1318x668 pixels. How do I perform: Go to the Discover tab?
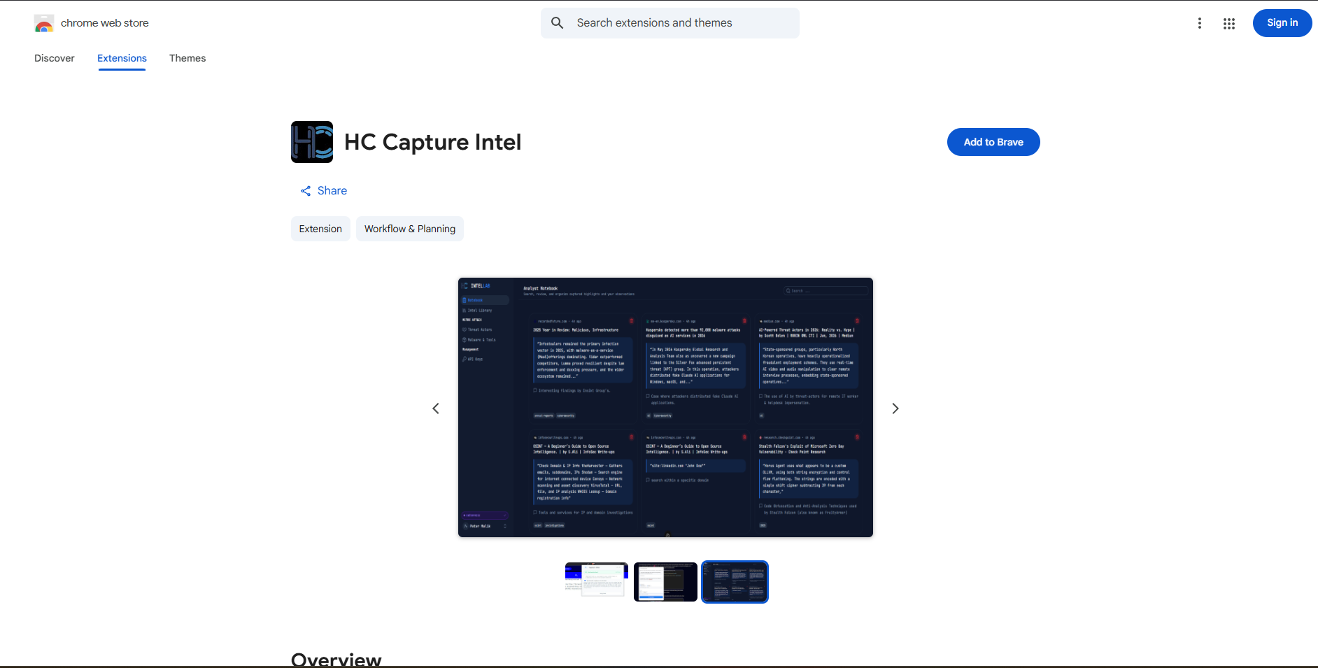(x=55, y=58)
